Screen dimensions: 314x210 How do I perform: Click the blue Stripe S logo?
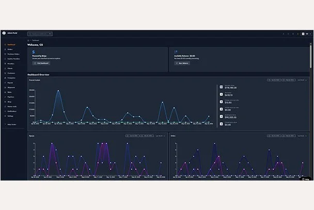click(x=34, y=52)
